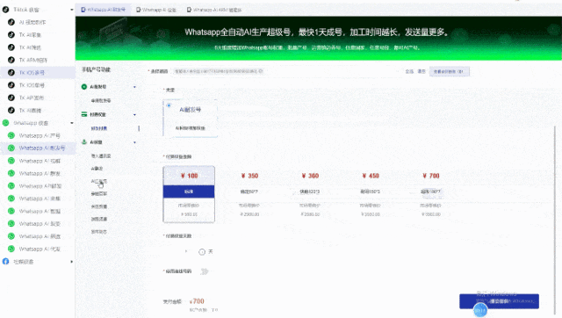Toggle the switch above the payment amount
Image resolution: width=562 pixels, height=318 pixels.
205,271
